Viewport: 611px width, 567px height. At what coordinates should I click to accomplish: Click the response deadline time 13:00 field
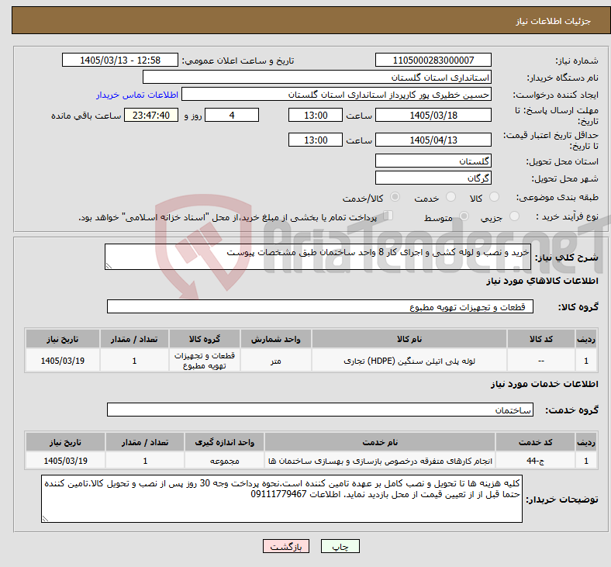316,116
